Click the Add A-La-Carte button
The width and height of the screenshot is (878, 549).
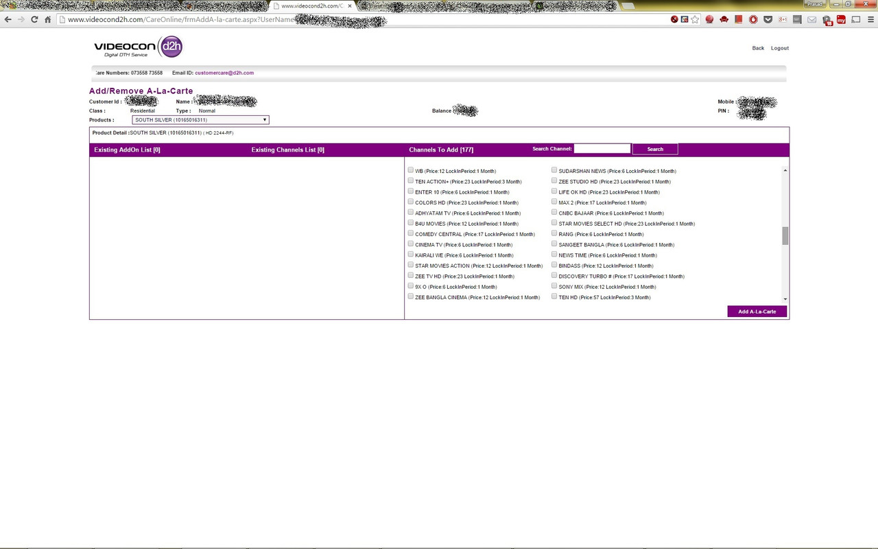pyautogui.click(x=757, y=312)
